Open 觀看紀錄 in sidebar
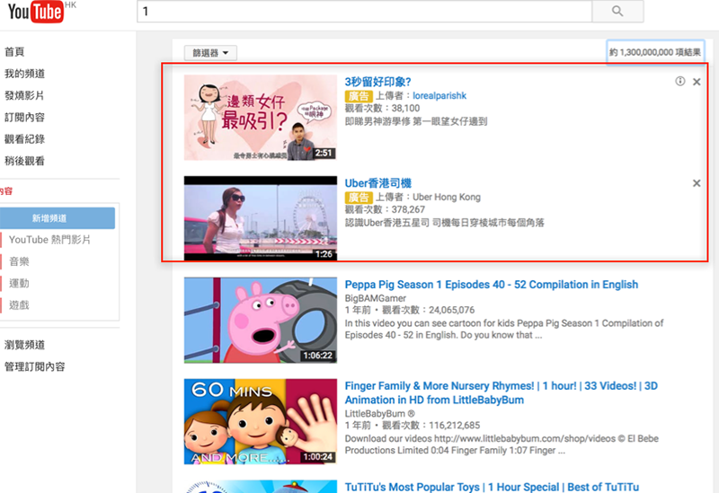 click(25, 139)
